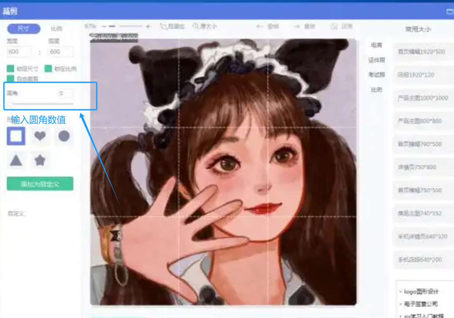Choose preset 手机详情页640*320
Screen dimensions: 454x318
click(x=423, y=237)
